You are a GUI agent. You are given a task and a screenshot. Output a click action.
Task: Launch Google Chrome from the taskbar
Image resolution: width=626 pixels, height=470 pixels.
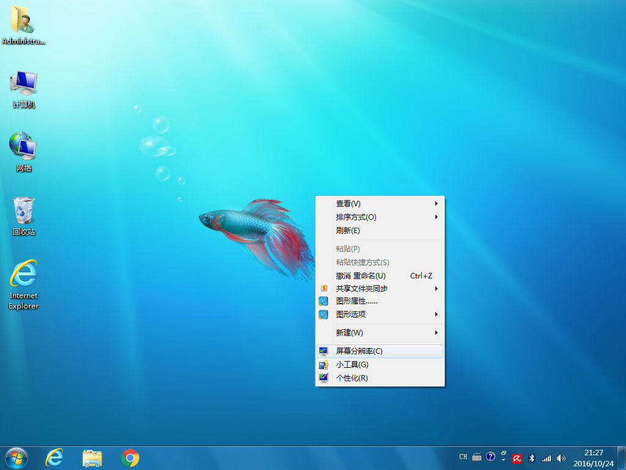click(x=130, y=458)
